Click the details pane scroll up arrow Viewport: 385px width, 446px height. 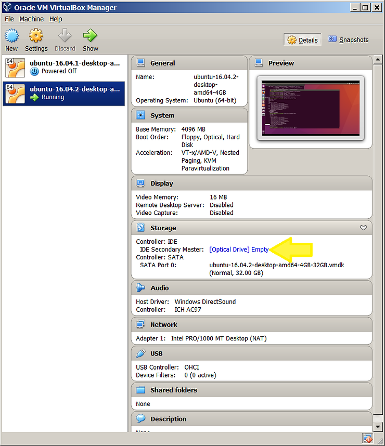point(378,59)
